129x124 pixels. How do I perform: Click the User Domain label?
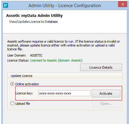(17, 55)
